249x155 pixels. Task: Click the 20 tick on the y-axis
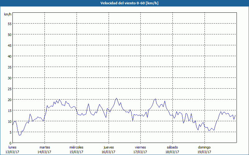(x=9, y=100)
